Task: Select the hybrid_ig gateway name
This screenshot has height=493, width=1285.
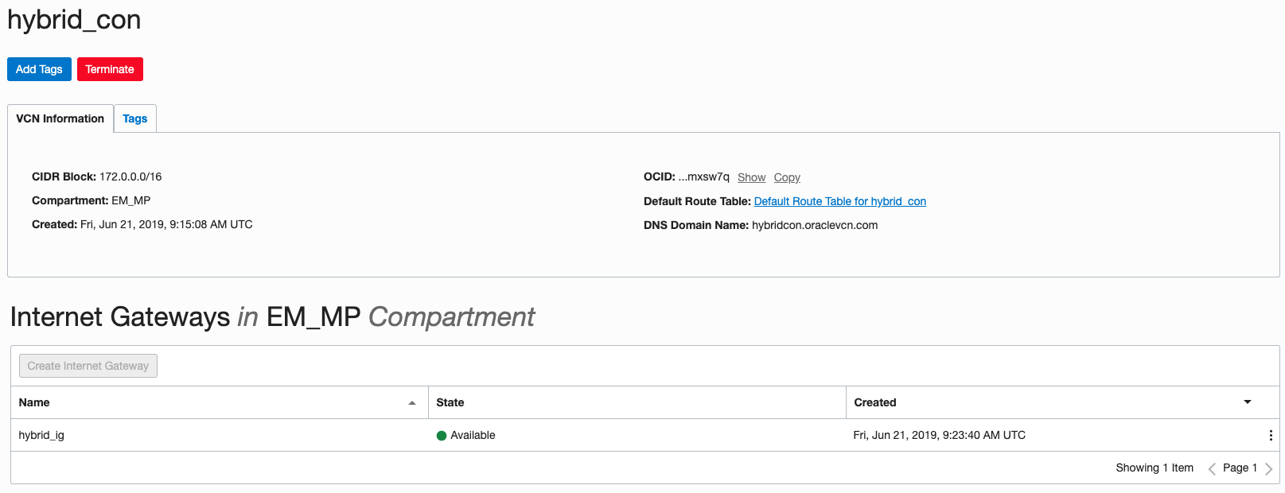Action: (x=41, y=435)
